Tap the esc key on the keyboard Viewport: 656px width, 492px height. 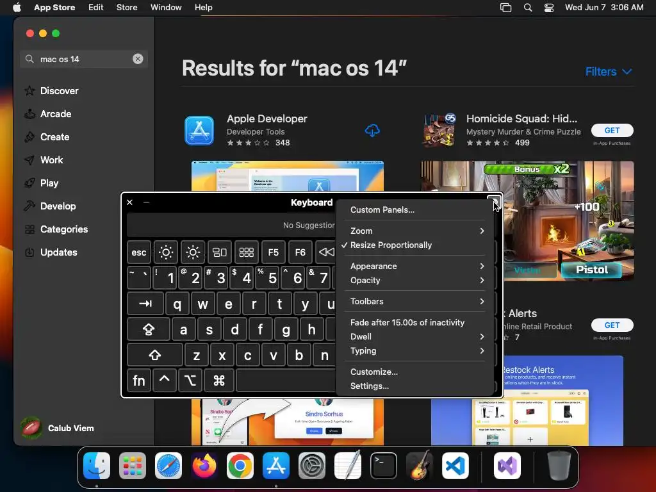(139, 252)
